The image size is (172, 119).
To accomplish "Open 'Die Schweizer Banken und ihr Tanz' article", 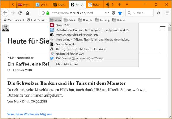I will [66, 83].
